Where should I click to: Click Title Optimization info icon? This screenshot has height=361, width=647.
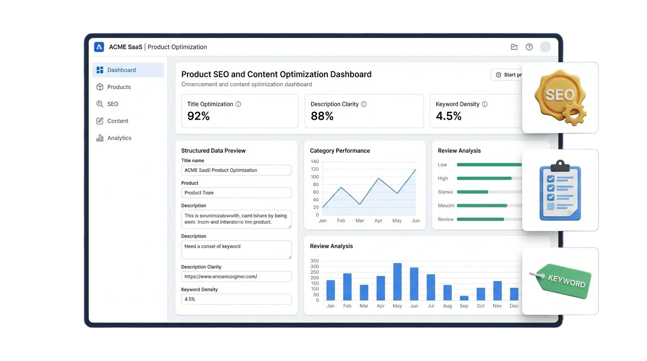238,104
